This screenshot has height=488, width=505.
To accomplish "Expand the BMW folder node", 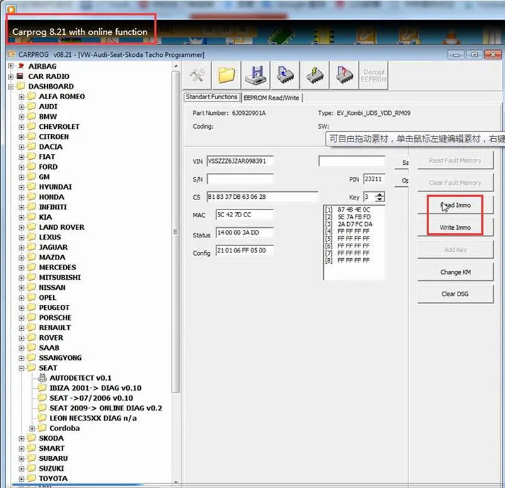I will click(x=21, y=117).
